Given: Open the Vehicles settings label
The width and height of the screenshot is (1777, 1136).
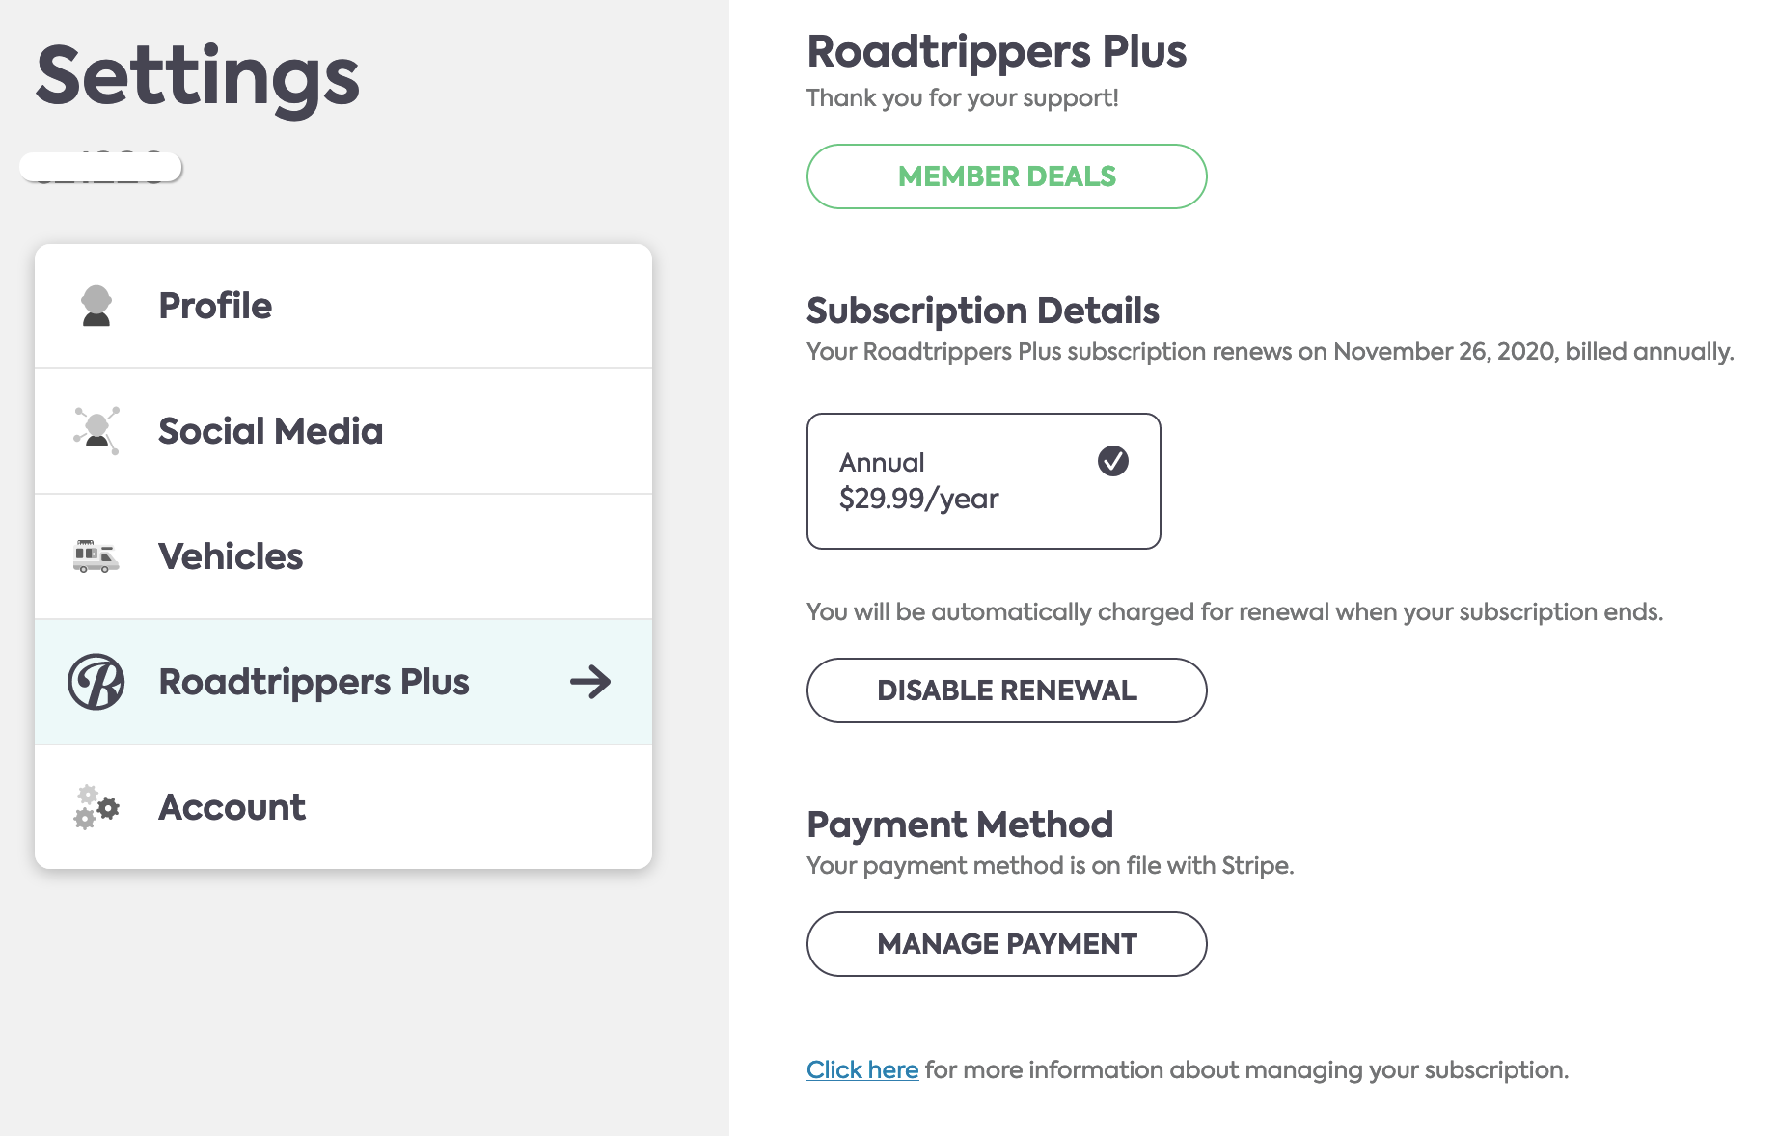Looking at the screenshot, I should point(231,556).
